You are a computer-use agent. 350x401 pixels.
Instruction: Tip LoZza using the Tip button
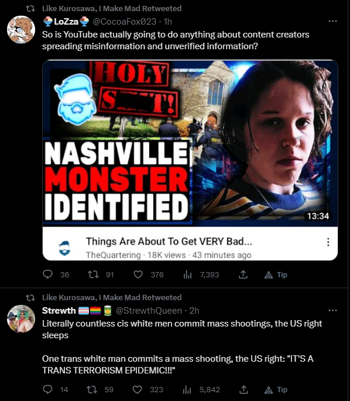coord(276,275)
